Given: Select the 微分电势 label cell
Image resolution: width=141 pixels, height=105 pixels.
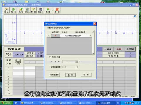Looking at the screenshot, I should pyautogui.click(x=30, y=56).
